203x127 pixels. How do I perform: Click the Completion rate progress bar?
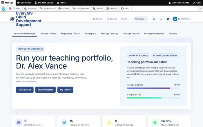pos(153,98)
